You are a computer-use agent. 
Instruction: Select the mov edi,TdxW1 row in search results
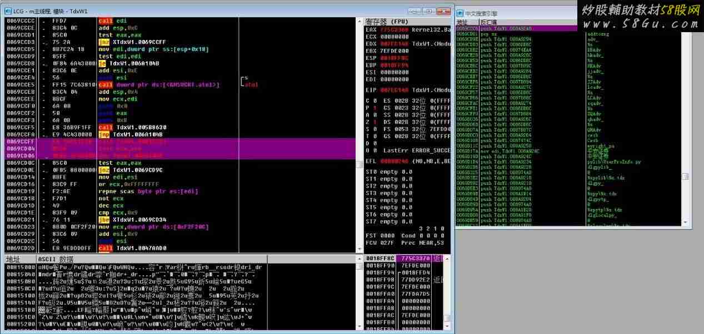pos(568,150)
